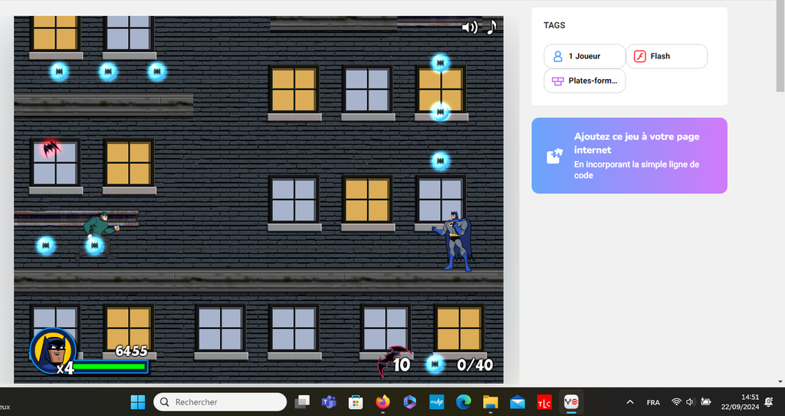Viewport: 785px width, 416px height.
Task: Open the Plates-form... tag
Action: pos(584,81)
